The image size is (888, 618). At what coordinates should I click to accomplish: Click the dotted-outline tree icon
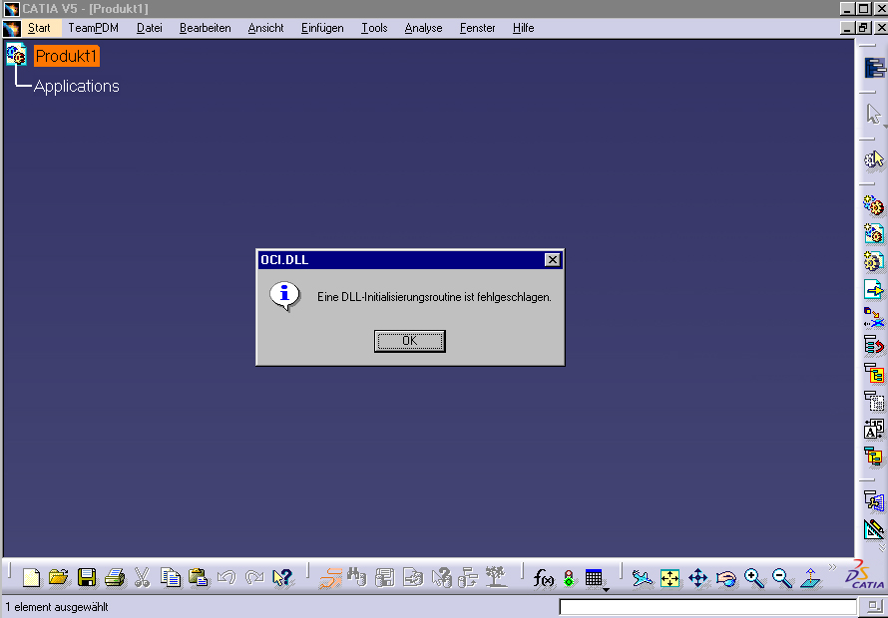(x=874, y=401)
